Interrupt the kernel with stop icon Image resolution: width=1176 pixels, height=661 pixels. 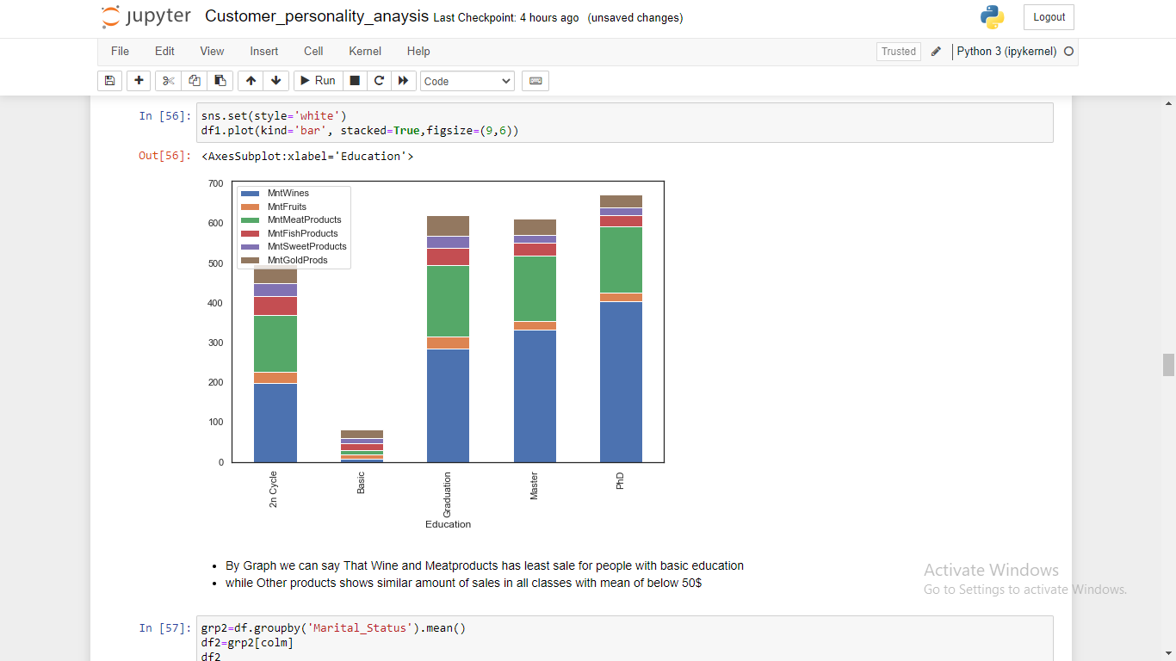[354, 80]
